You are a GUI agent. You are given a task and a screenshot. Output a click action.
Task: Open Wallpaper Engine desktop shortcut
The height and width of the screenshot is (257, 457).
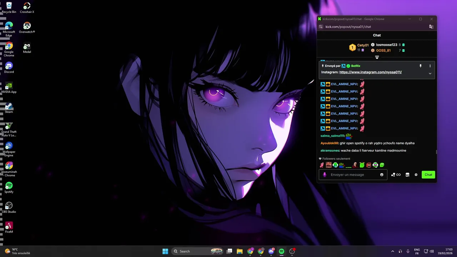coord(9,149)
